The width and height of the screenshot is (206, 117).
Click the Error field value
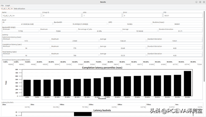pos(143,16)
